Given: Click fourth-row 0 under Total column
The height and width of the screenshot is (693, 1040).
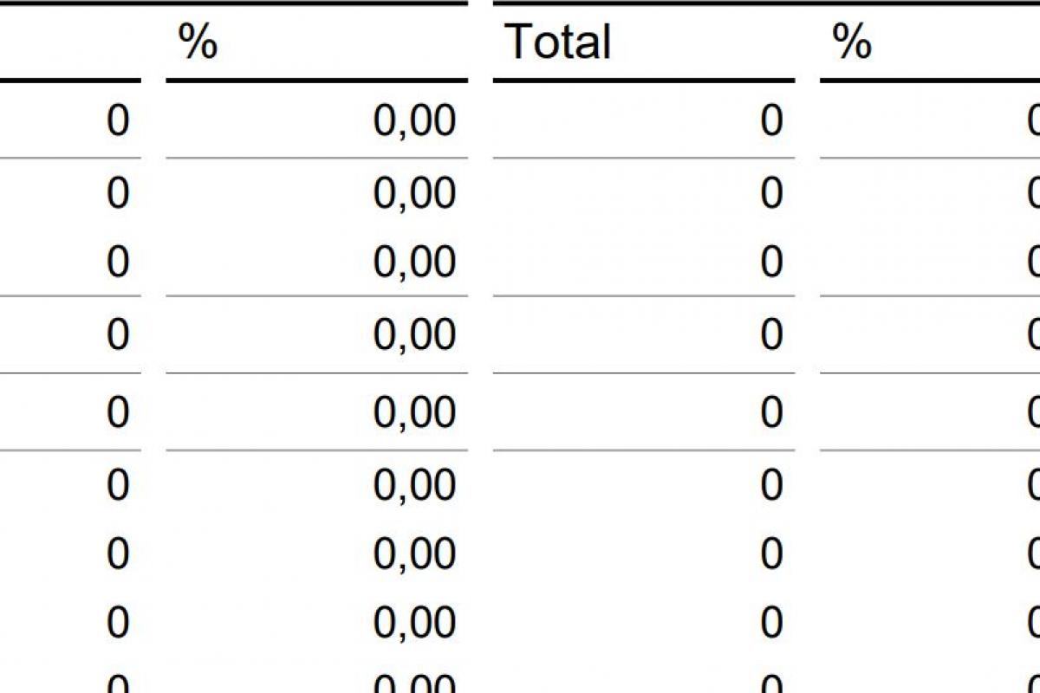Looking at the screenshot, I should (771, 334).
